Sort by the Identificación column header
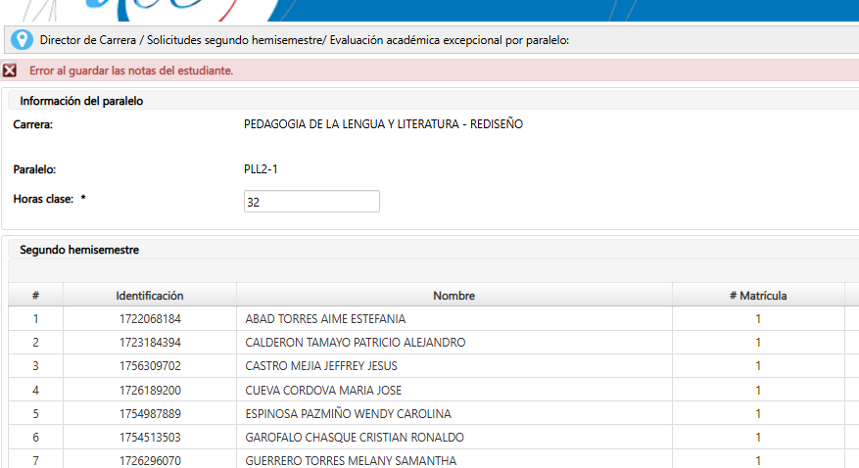859x468 pixels. pos(149,296)
